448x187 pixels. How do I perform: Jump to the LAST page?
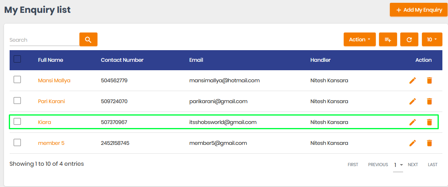tap(433, 165)
